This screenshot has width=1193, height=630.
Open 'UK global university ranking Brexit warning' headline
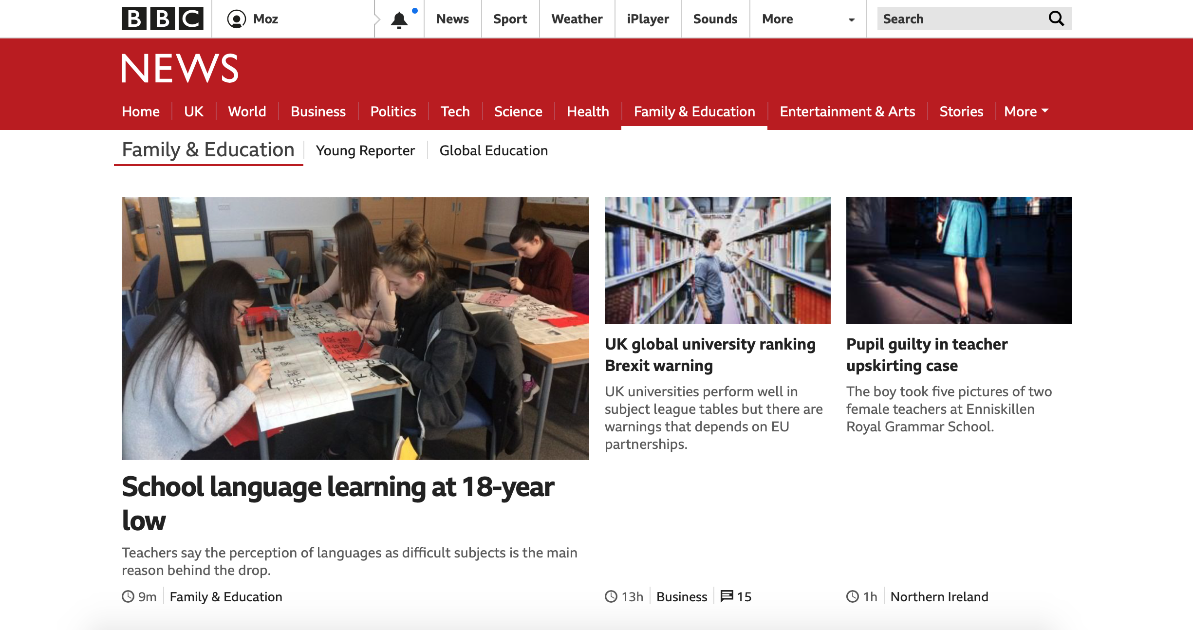tap(710, 354)
